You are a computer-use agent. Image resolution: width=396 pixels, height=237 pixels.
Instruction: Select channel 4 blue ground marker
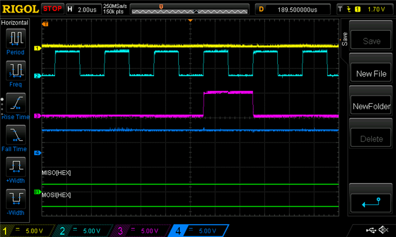[x=37, y=153]
